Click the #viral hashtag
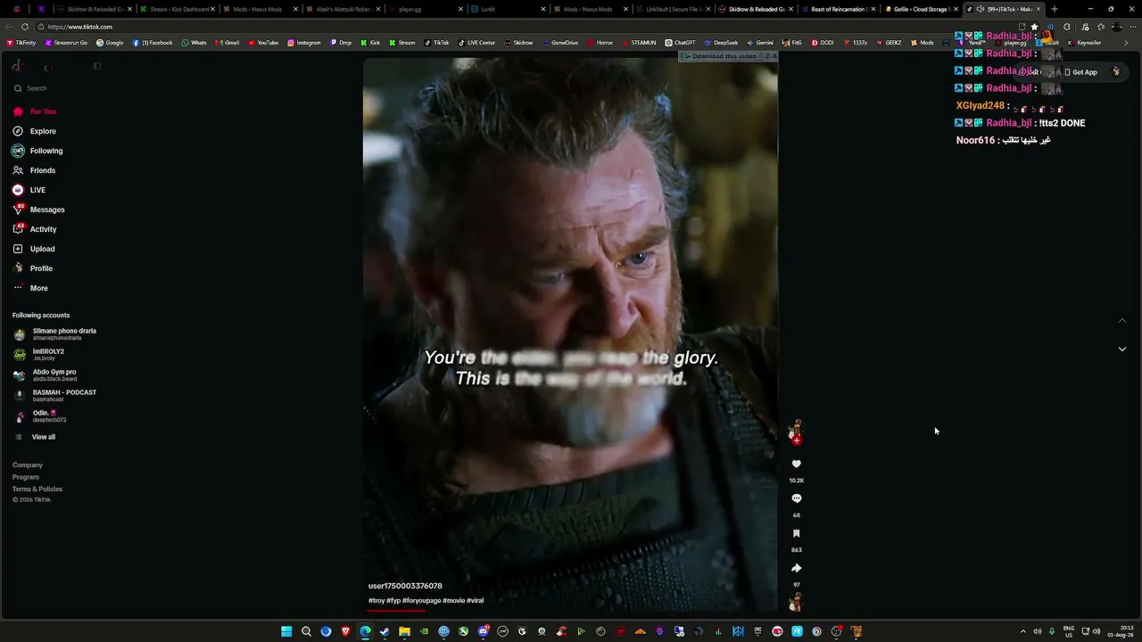Screen dimensions: 1142x642 (x=475, y=601)
